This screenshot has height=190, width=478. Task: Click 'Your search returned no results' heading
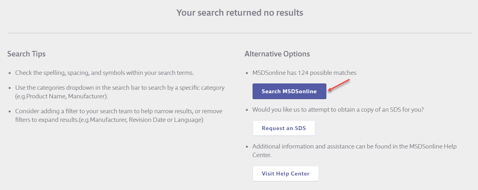[240, 13]
